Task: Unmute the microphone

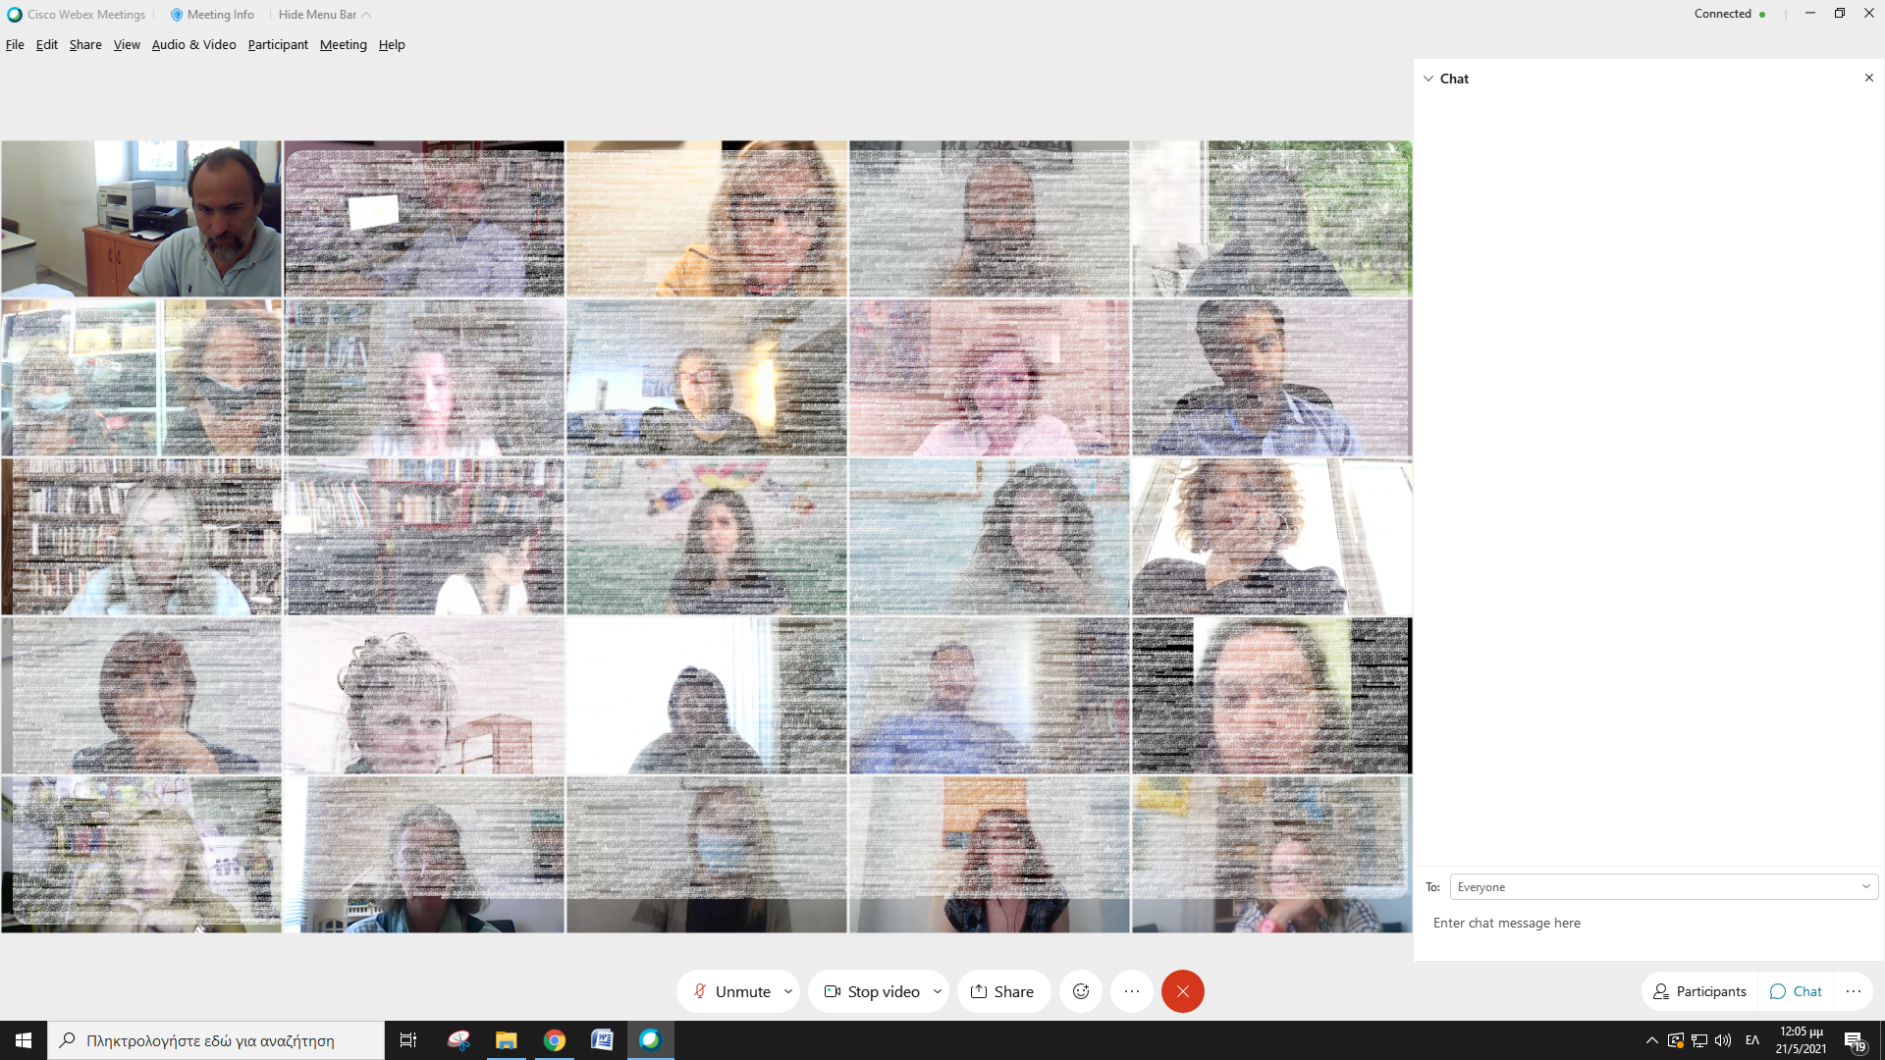Action: click(x=731, y=991)
